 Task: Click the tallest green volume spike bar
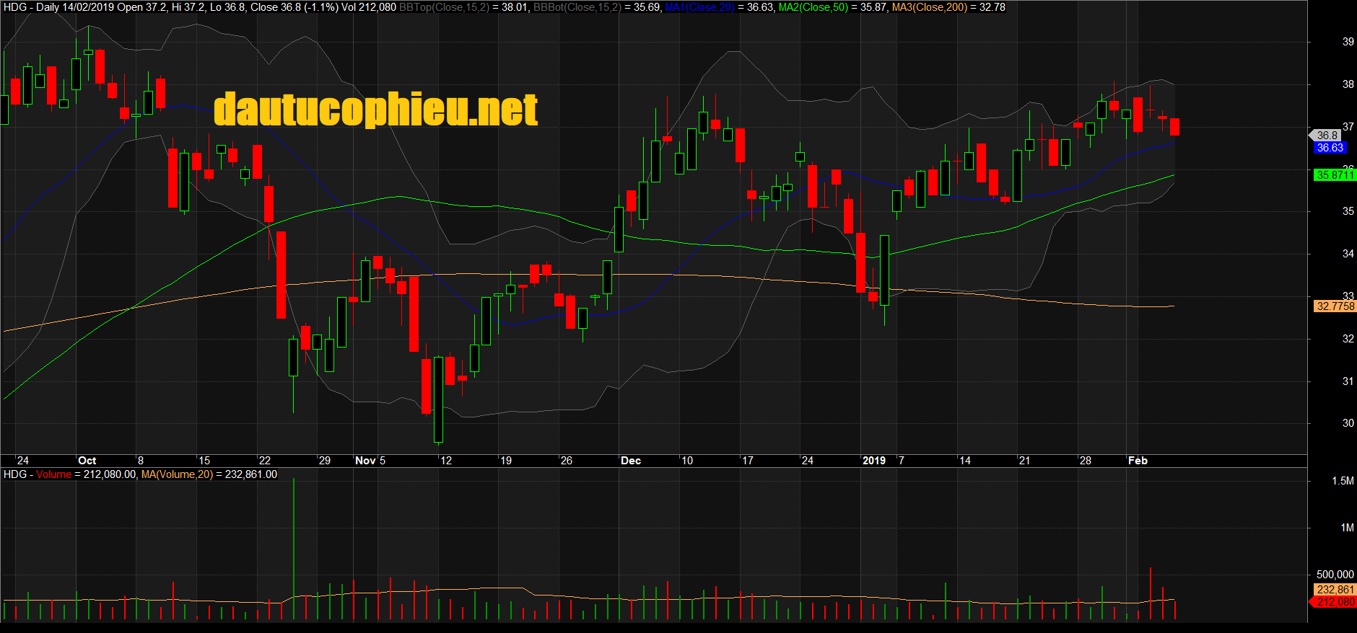pyautogui.click(x=294, y=549)
